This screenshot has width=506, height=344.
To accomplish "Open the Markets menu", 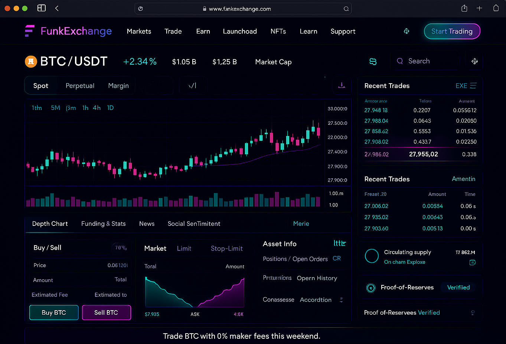I will tap(139, 32).
